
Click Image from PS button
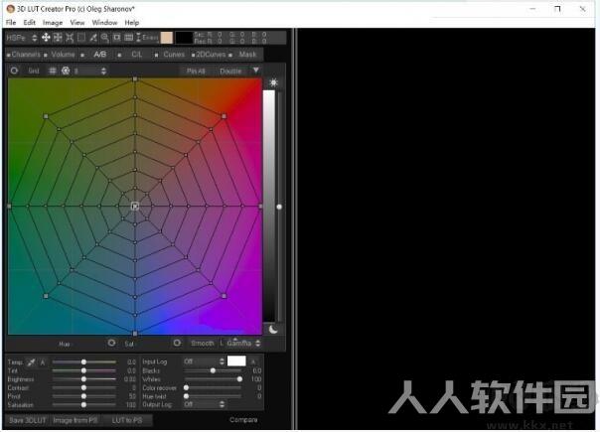[x=75, y=420]
